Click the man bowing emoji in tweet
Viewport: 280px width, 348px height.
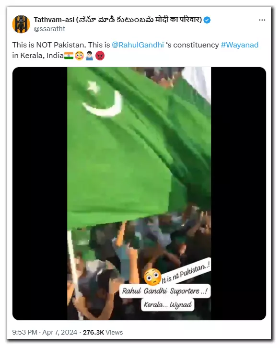89,56
